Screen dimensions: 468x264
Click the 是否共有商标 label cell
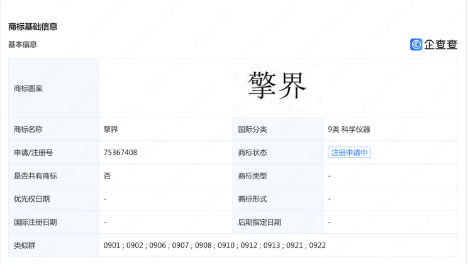coord(53,176)
